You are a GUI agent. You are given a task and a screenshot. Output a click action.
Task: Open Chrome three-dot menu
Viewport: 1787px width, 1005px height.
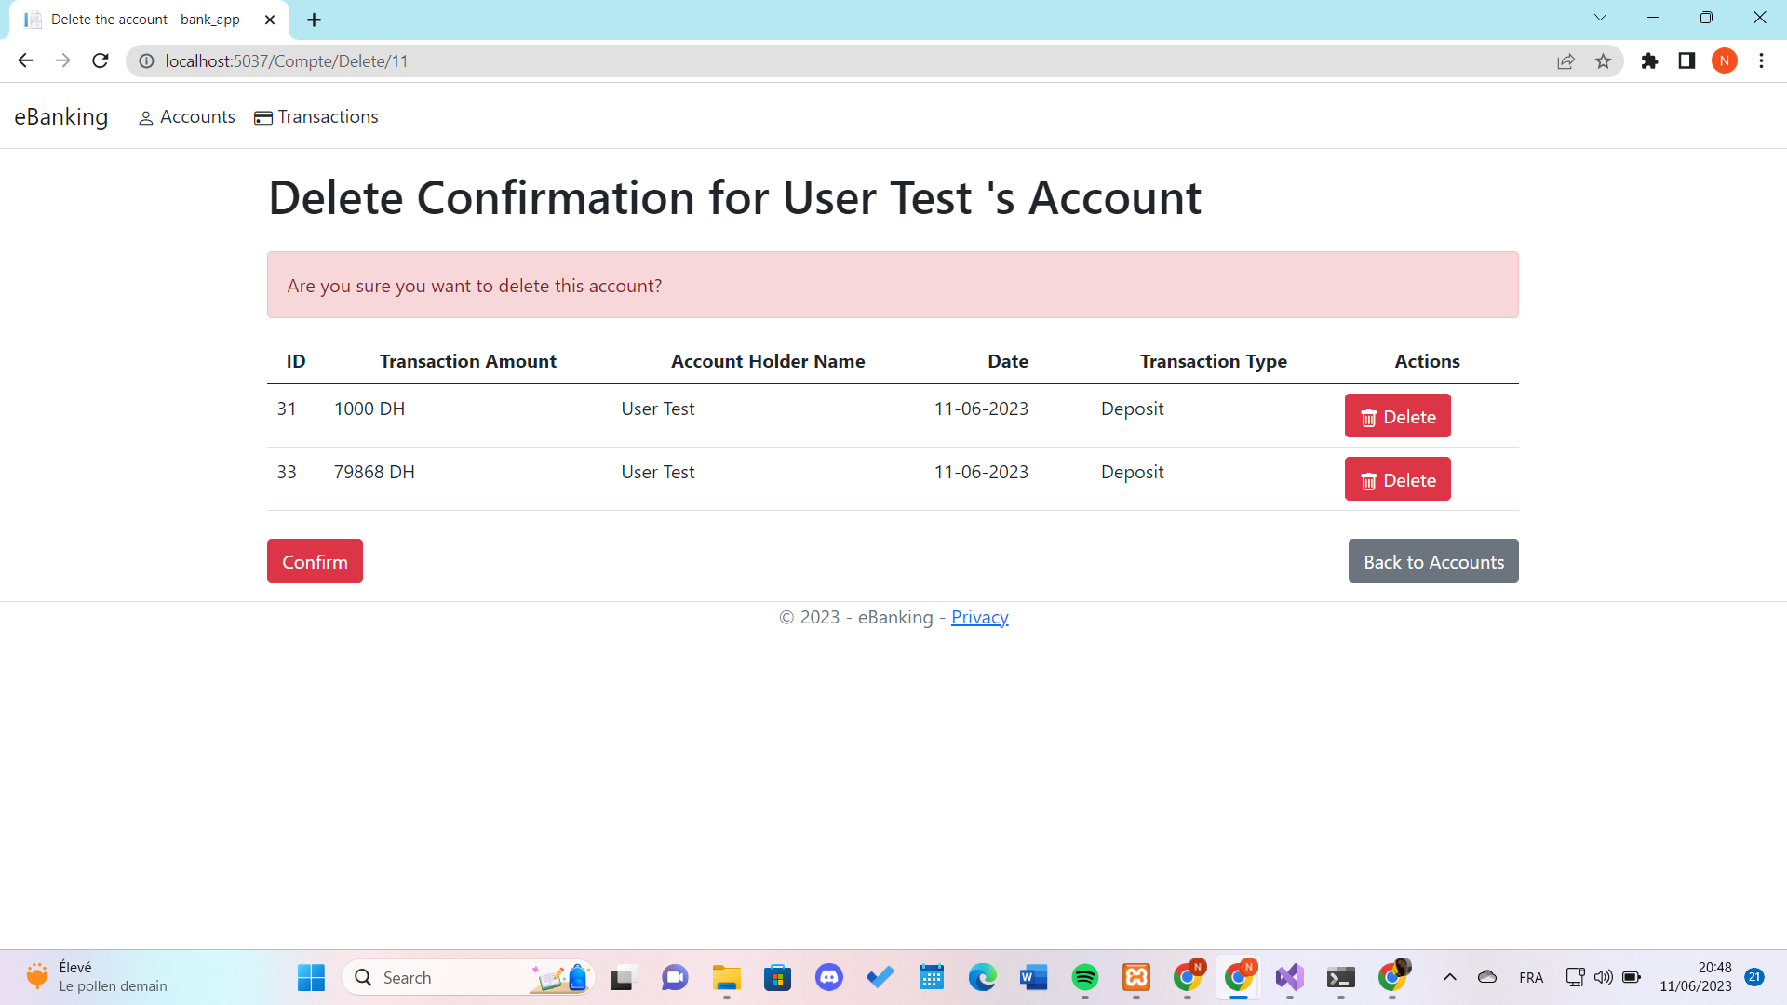pos(1761,61)
